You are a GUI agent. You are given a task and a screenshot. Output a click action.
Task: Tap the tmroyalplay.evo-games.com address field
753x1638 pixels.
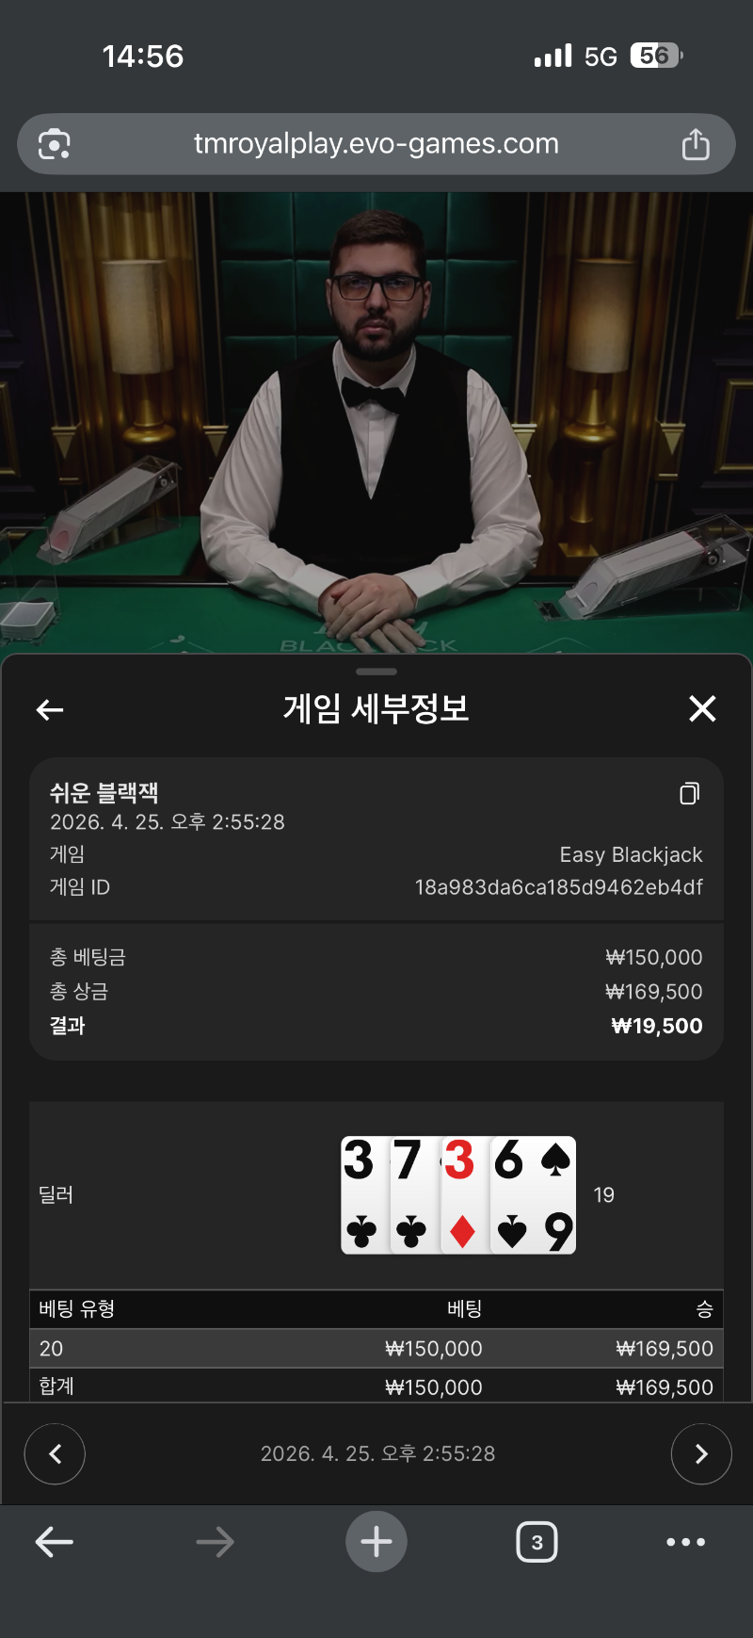pyautogui.click(x=376, y=144)
